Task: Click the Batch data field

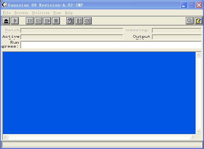Action: 72,31
